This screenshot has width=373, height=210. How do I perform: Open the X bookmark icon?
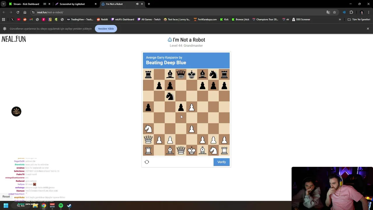12,20
